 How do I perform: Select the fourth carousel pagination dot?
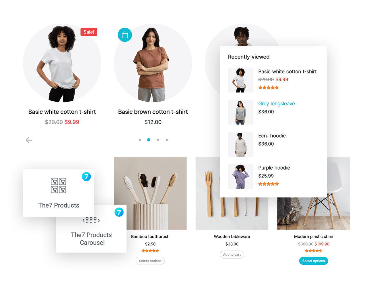click(x=167, y=140)
